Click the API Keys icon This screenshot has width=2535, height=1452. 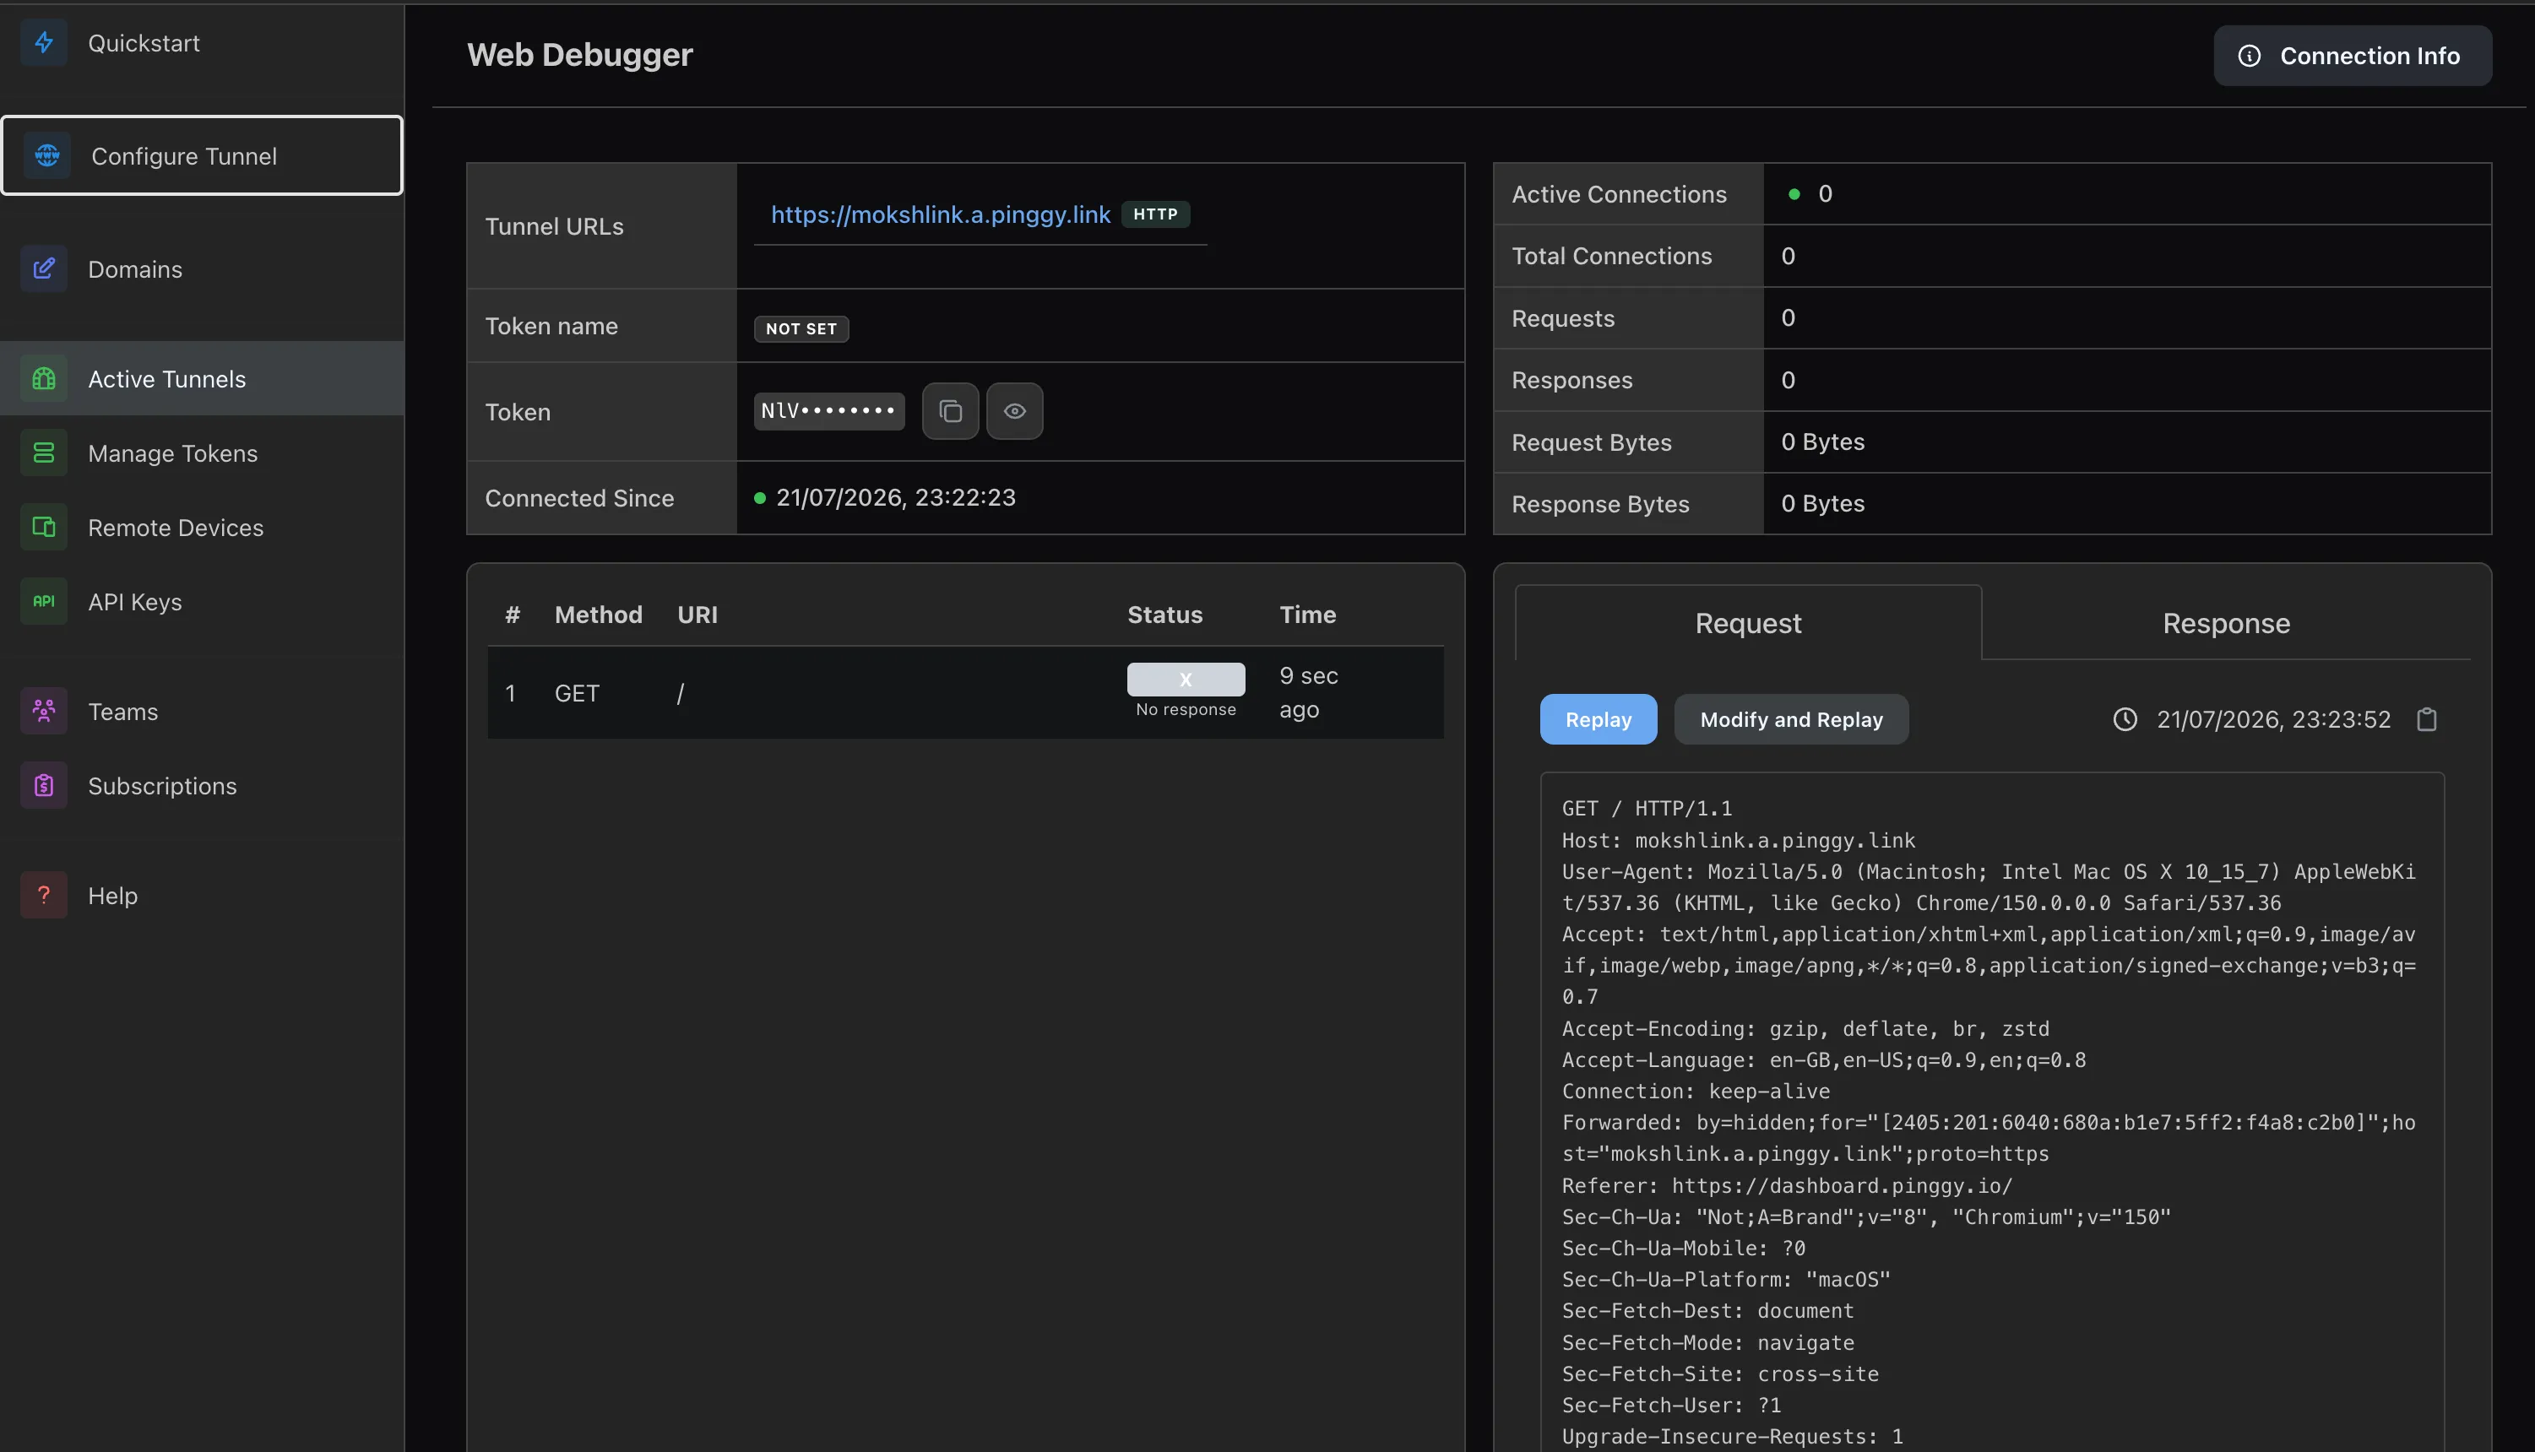coord(44,601)
